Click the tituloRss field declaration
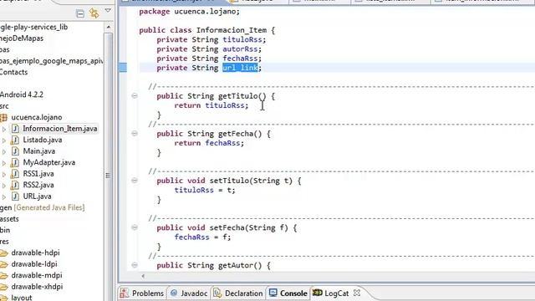Viewport: 535px width, 301px height. (242, 39)
